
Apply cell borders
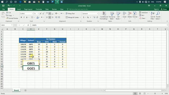32,17
